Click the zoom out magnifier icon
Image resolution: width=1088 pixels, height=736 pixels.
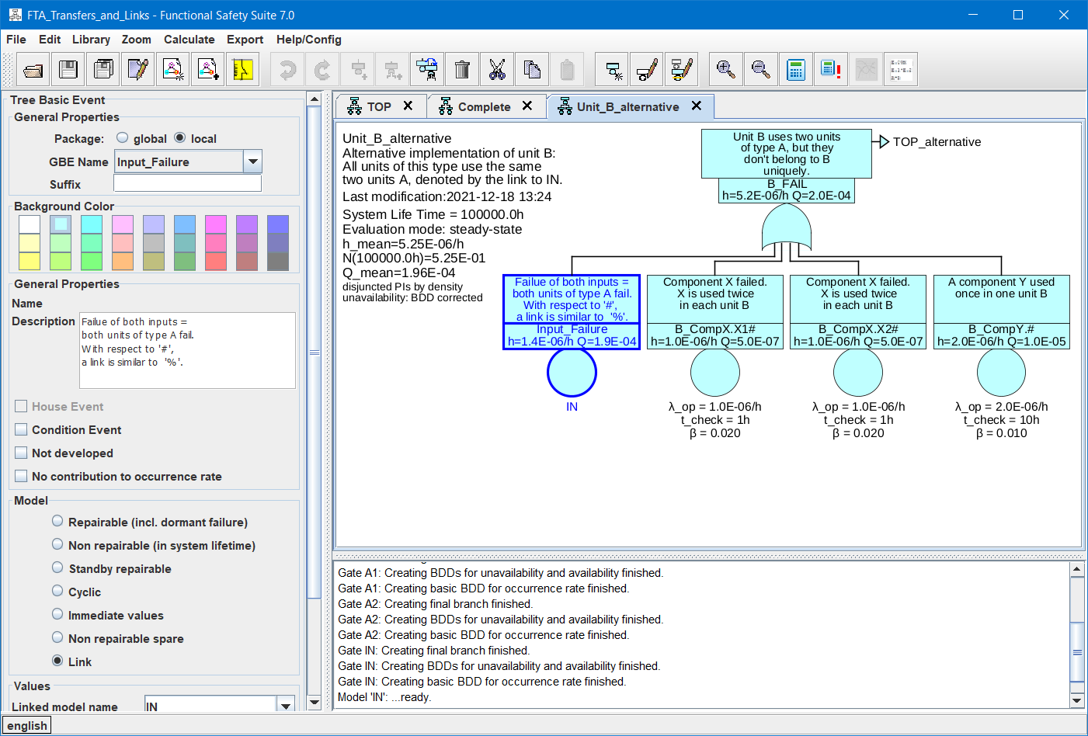[x=761, y=70]
